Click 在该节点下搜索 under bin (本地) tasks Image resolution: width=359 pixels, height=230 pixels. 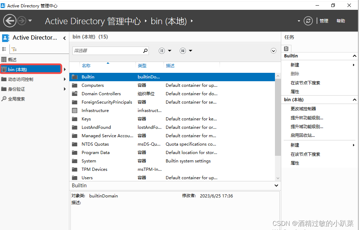(x=305, y=154)
